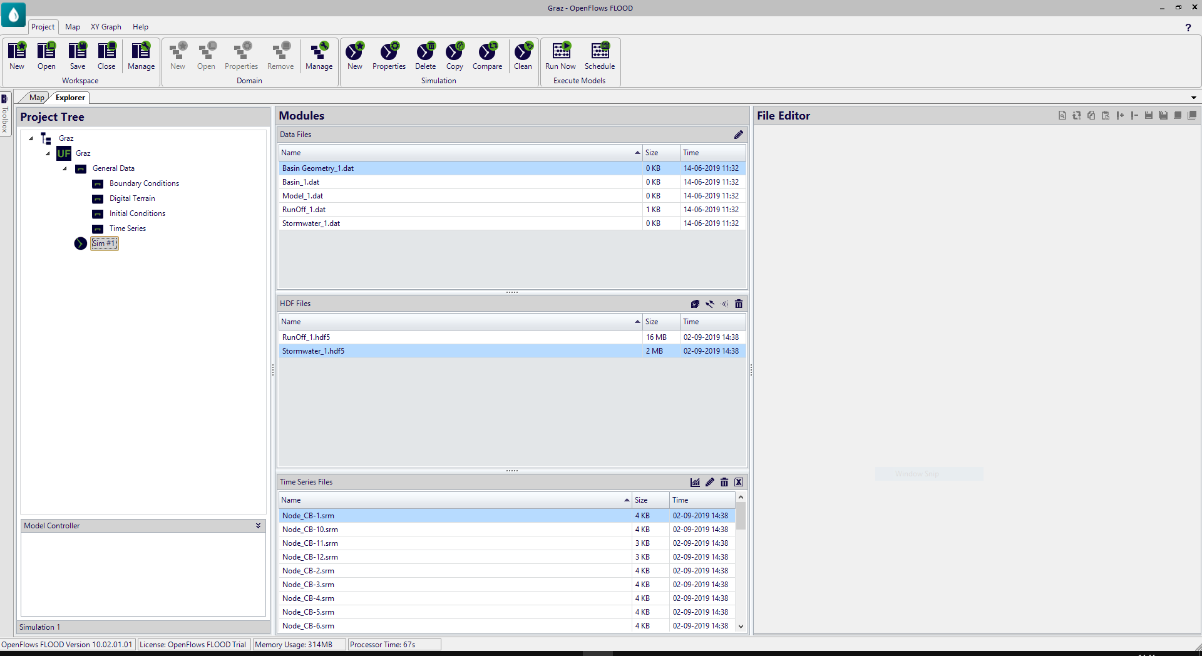Viewport: 1202px width, 656px height.
Task: Open the Map ribbon tab
Action: pyautogui.click(x=73, y=27)
